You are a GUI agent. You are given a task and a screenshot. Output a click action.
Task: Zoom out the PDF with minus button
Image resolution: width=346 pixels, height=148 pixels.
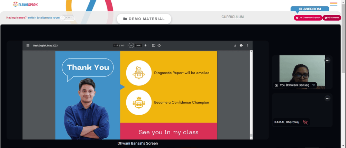(x=131, y=45)
